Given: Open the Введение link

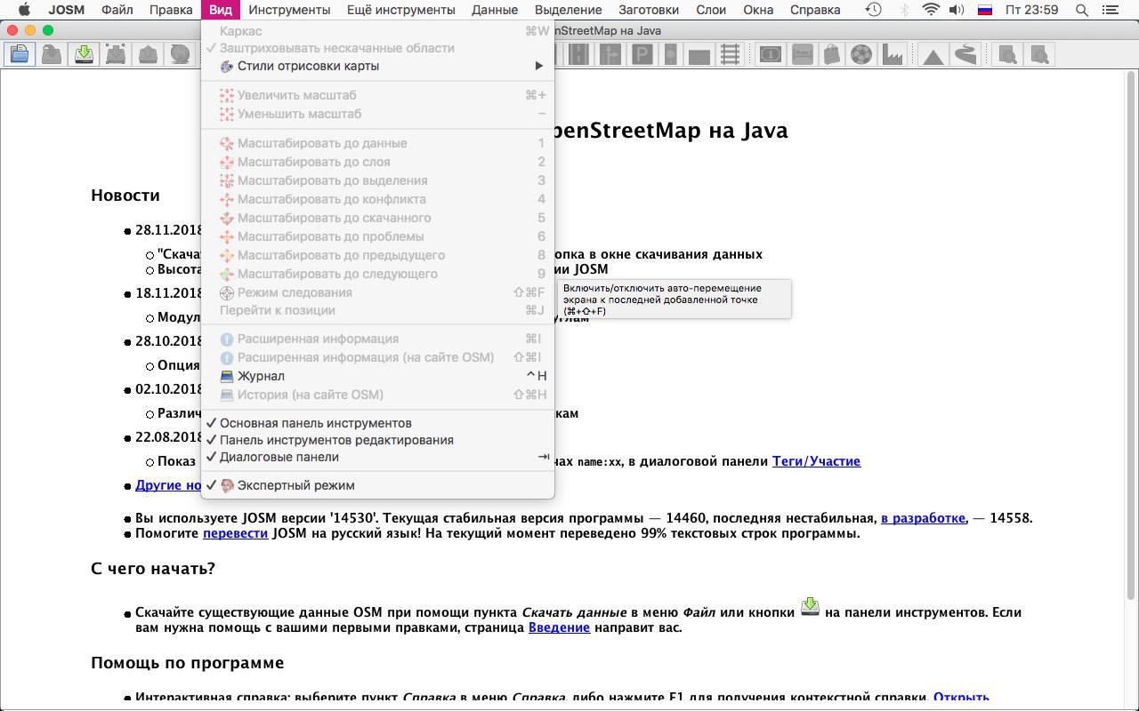Looking at the screenshot, I should (559, 627).
